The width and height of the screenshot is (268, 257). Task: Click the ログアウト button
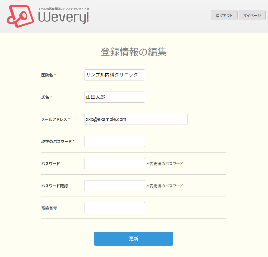tap(224, 15)
